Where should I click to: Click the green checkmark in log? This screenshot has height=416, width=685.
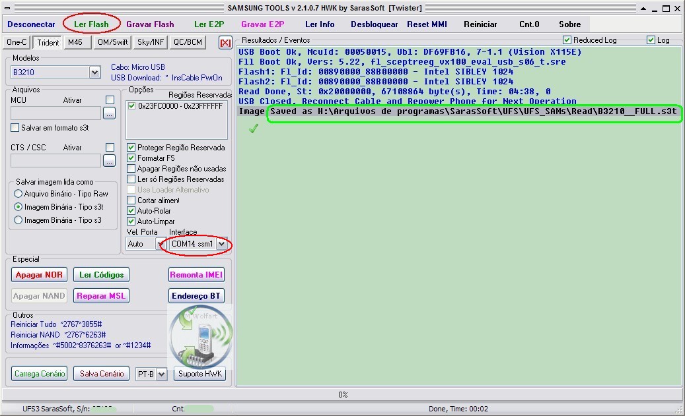(253, 129)
